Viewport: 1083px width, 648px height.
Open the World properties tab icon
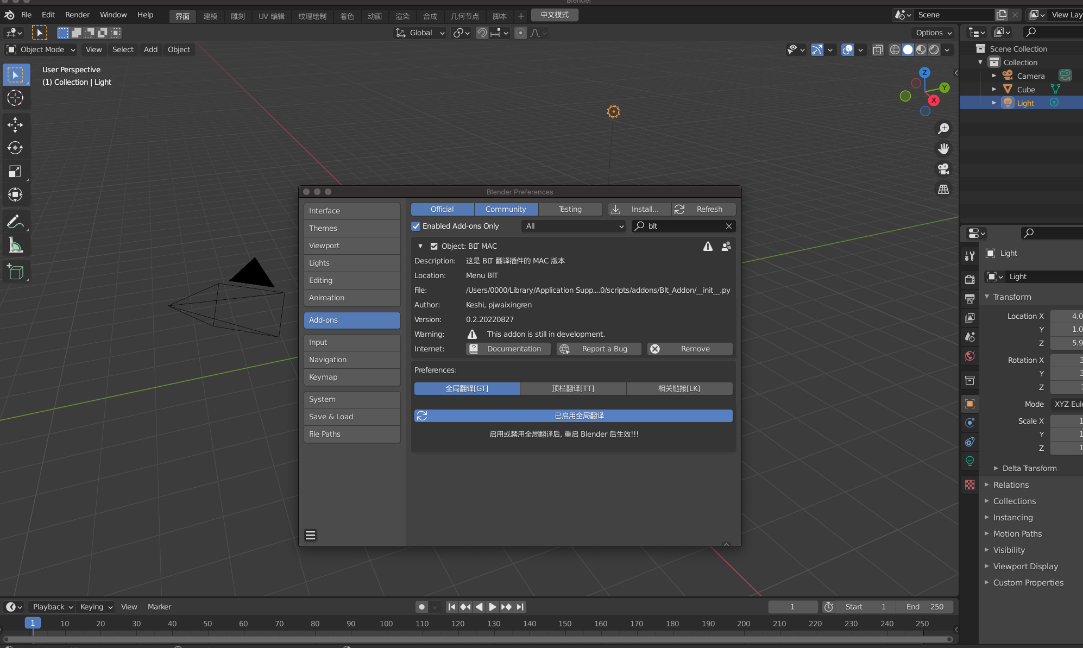[969, 356]
